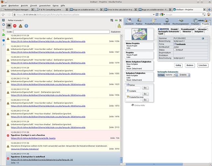The width and height of the screenshot is (212, 166).
Task: Click the company logo thumbnail
Action: click(139, 34)
